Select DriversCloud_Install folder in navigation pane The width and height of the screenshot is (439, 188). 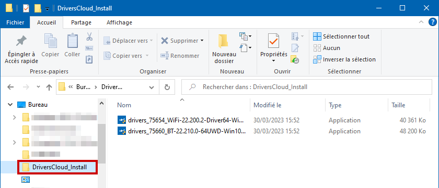pos(57,167)
